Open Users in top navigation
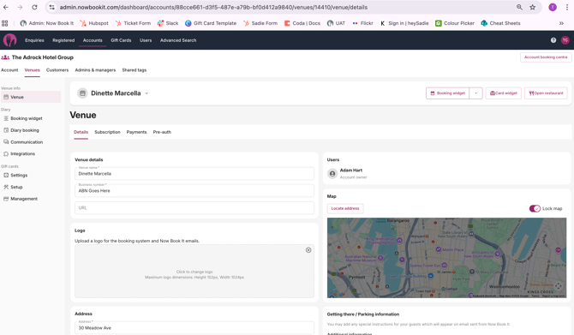The width and height of the screenshot is (574, 335). coord(146,40)
